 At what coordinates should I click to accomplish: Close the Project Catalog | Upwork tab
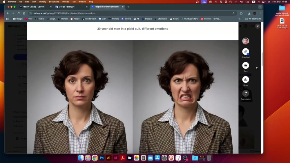point(51,7)
